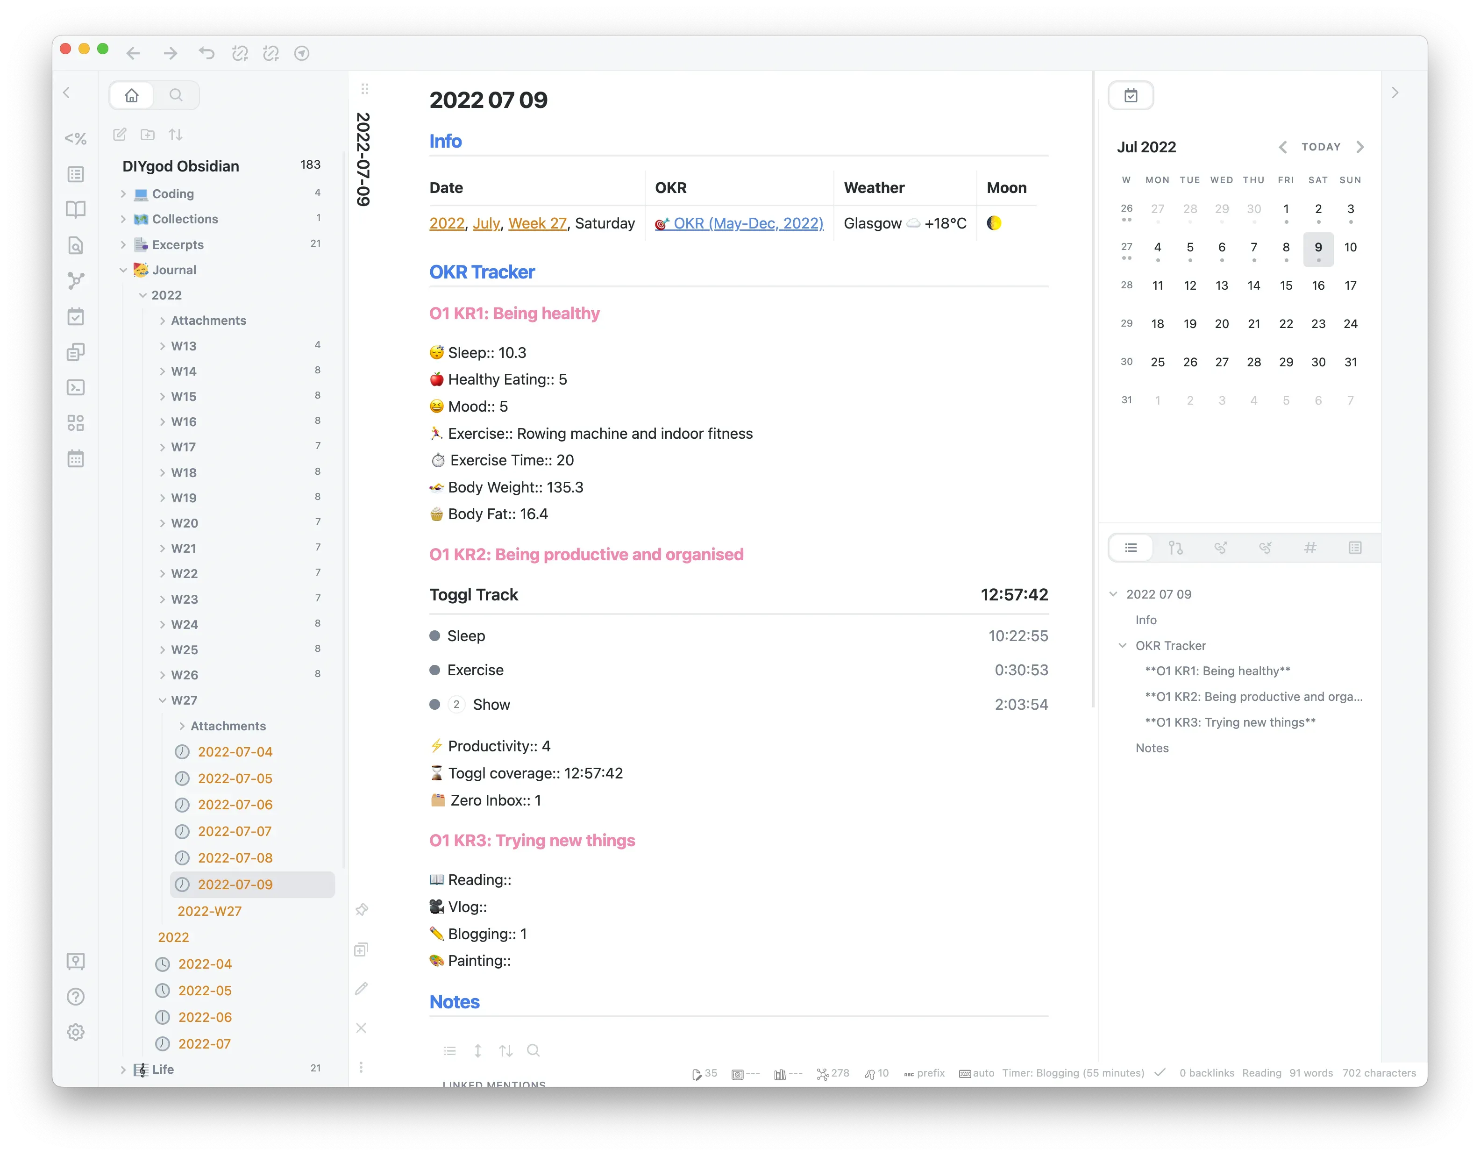The image size is (1480, 1156).
Task: Select the tags tab in the right panel
Action: [x=1310, y=548]
